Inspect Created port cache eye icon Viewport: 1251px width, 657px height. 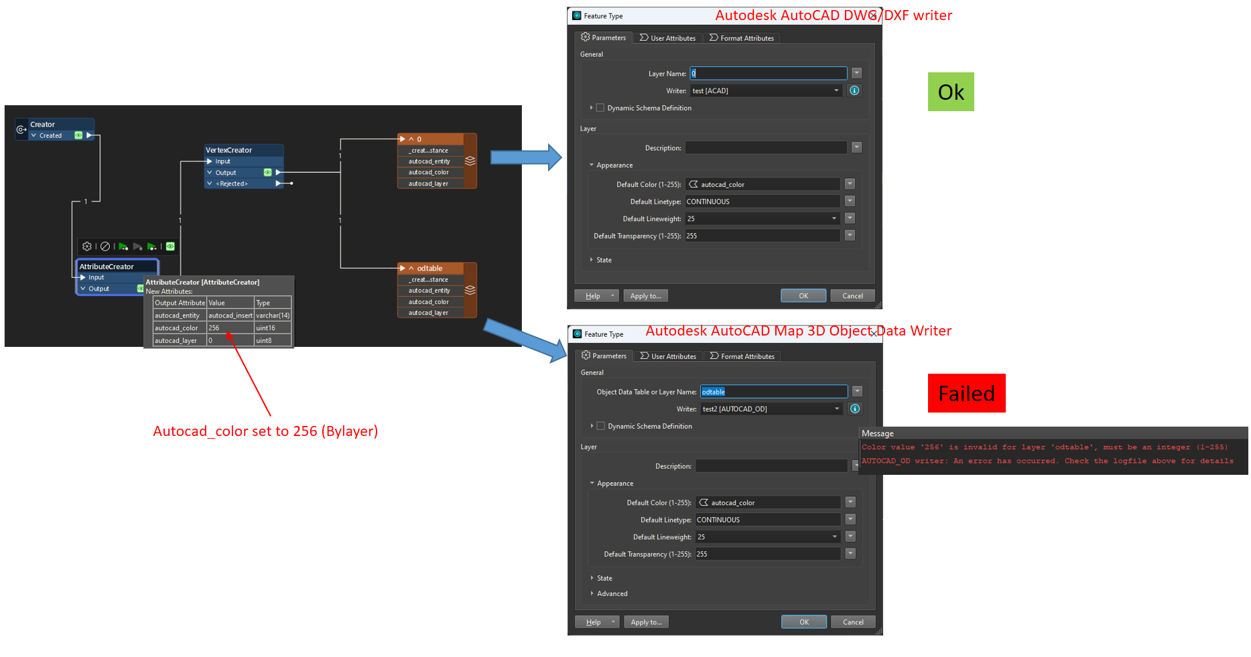[x=78, y=135]
